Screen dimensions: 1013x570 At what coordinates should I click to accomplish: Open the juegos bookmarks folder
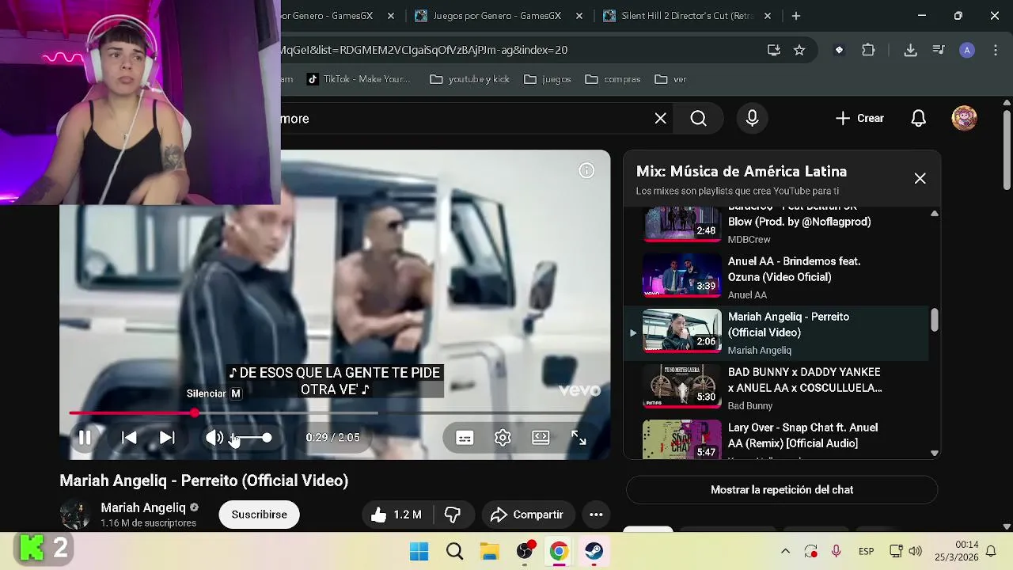(548, 79)
